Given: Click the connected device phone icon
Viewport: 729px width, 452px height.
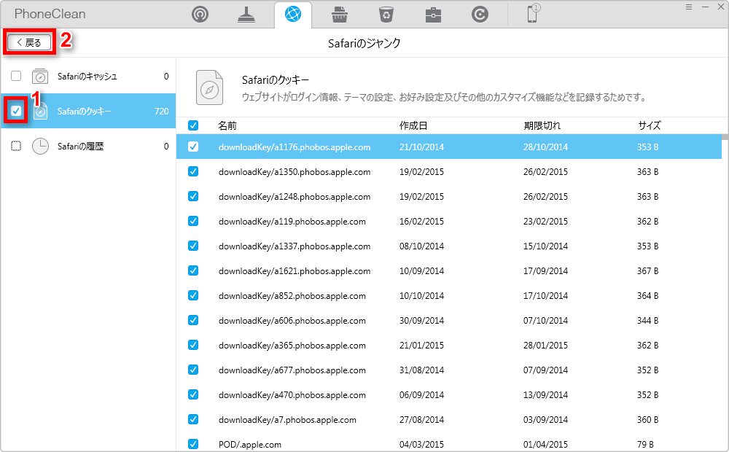Looking at the screenshot, I should (x=533, y=13).
